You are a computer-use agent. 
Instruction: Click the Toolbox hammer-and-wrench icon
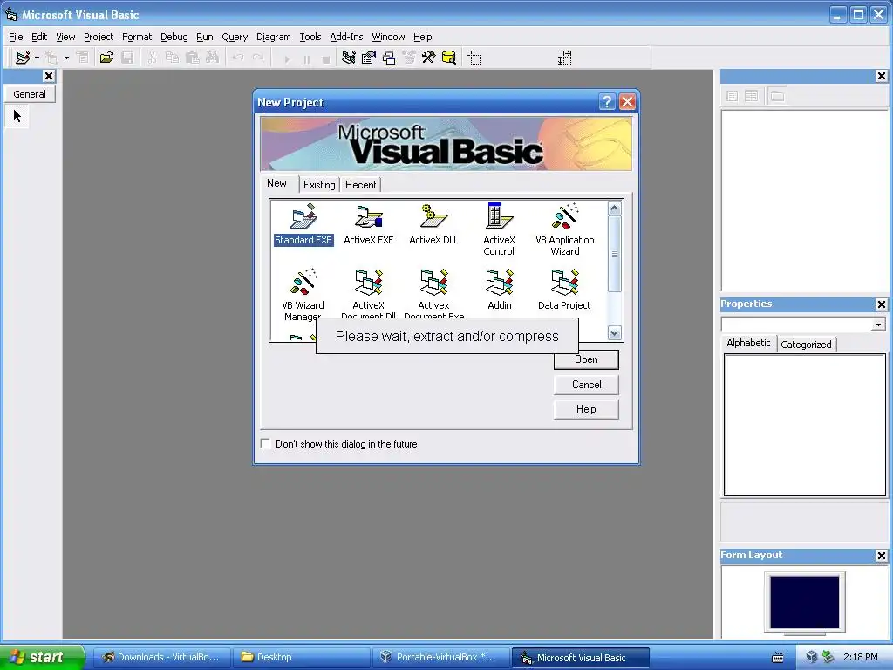428,58
